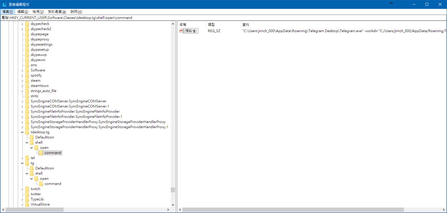
Task: Collapse the tdesktop.tg tree node
Action: point(22,132)
